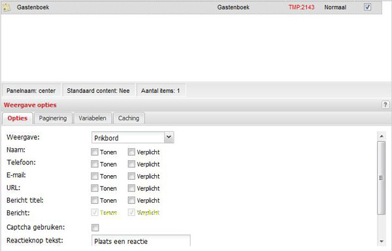This screenshot has height=251, width=392.
Task: Click the Gastenboek item icon
Action: [7, 7]
